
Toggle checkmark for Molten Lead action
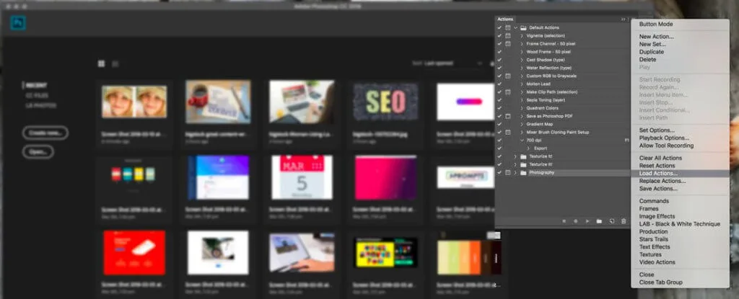coord(499,84)
